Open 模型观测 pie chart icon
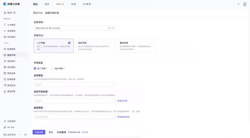250x138 pixels. [x=5, y=85]
